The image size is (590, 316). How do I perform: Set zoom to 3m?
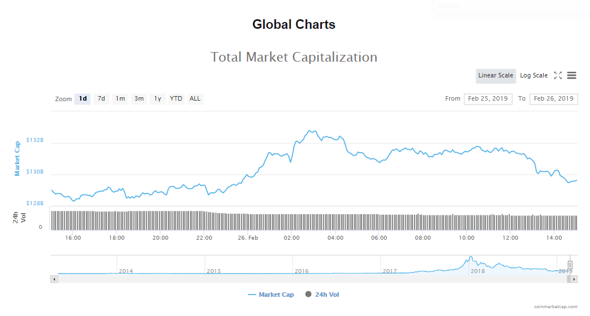pyautogui.click(x=139, y=99)
